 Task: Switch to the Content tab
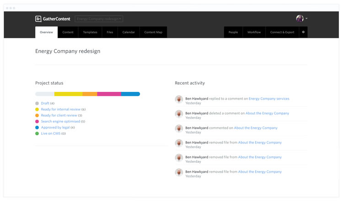68,32
